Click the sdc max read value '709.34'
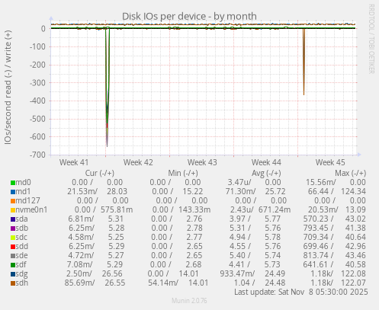The height and width of the screenshot is (310, 379). [x=316, y=237]
